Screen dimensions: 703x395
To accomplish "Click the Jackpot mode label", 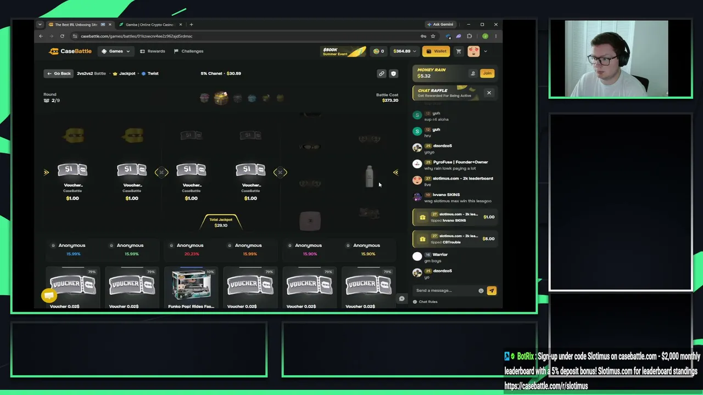I will coord(124,74).
